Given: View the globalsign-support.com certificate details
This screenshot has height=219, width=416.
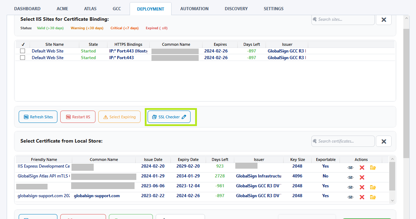Looking at the screenshot, I should click(350, 197).
